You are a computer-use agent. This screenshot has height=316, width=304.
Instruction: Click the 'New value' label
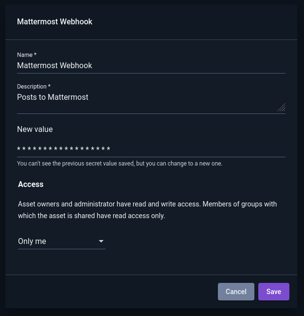(x=35, y=129)
